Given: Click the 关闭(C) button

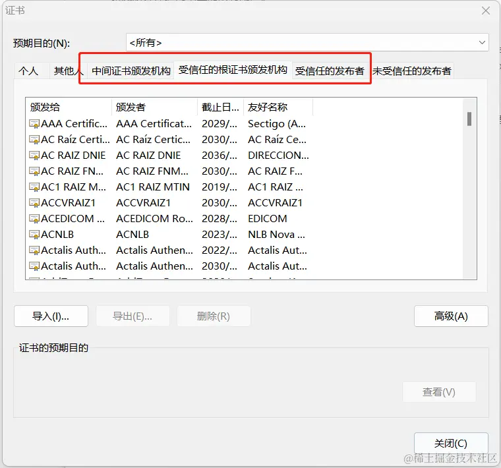Looking at the screenshot, I should point(451,444).
